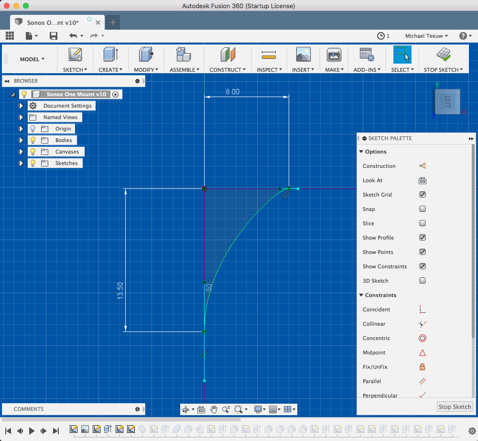Select the Pan hand tool

(x=214, y=409)
